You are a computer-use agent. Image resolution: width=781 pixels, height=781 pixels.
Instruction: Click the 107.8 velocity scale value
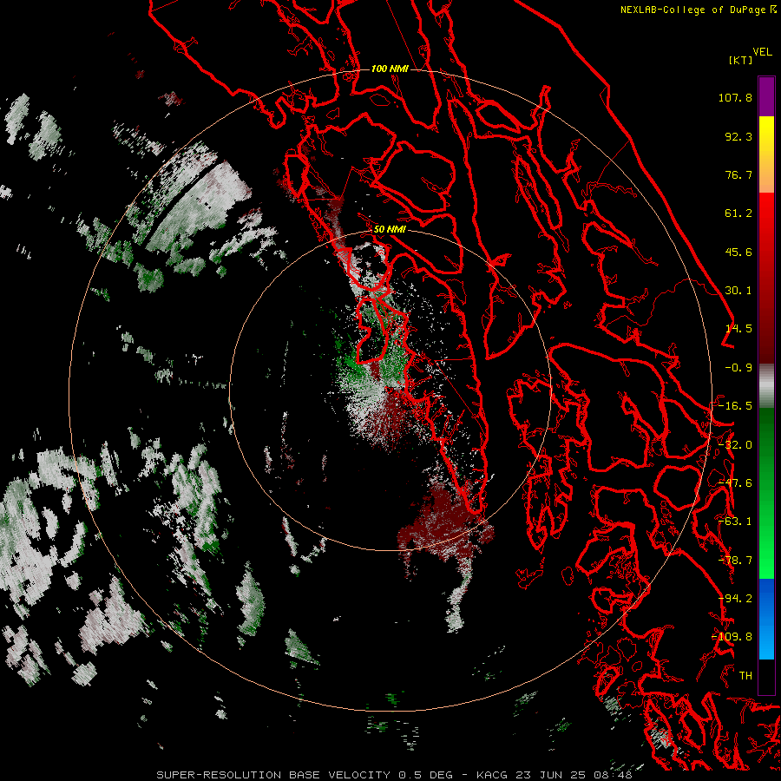[735, 97]
